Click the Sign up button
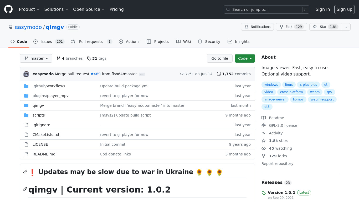 click(345, 9)
